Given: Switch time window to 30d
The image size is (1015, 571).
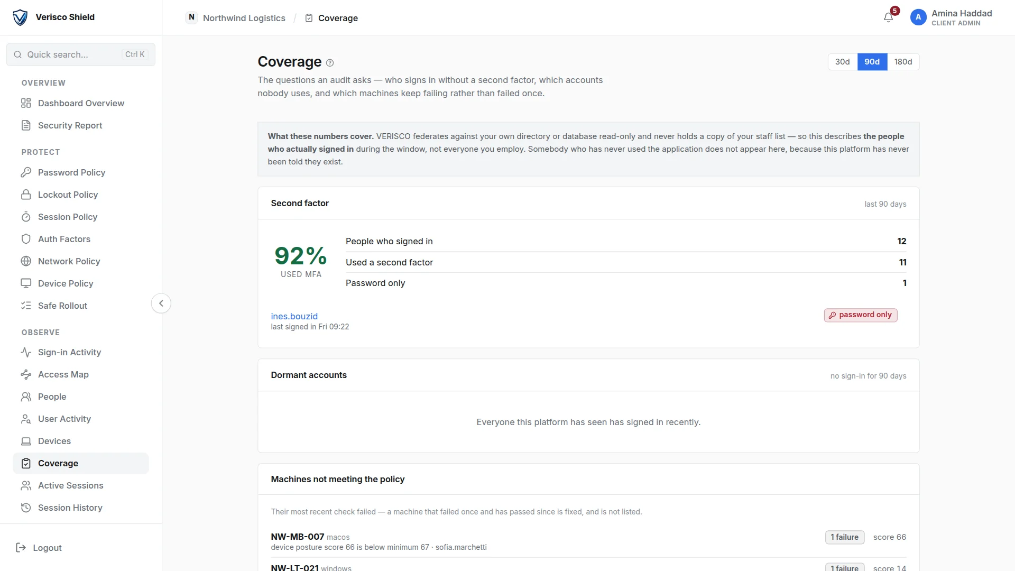Looking at the screenshot, I should (x=842, y=62).
